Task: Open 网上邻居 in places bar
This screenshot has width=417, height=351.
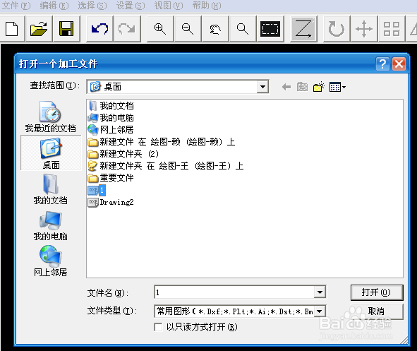Action: tap(51, 261)
